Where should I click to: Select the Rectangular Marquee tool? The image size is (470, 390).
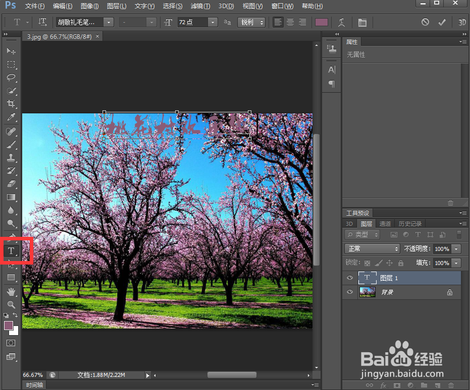point(11,64)
